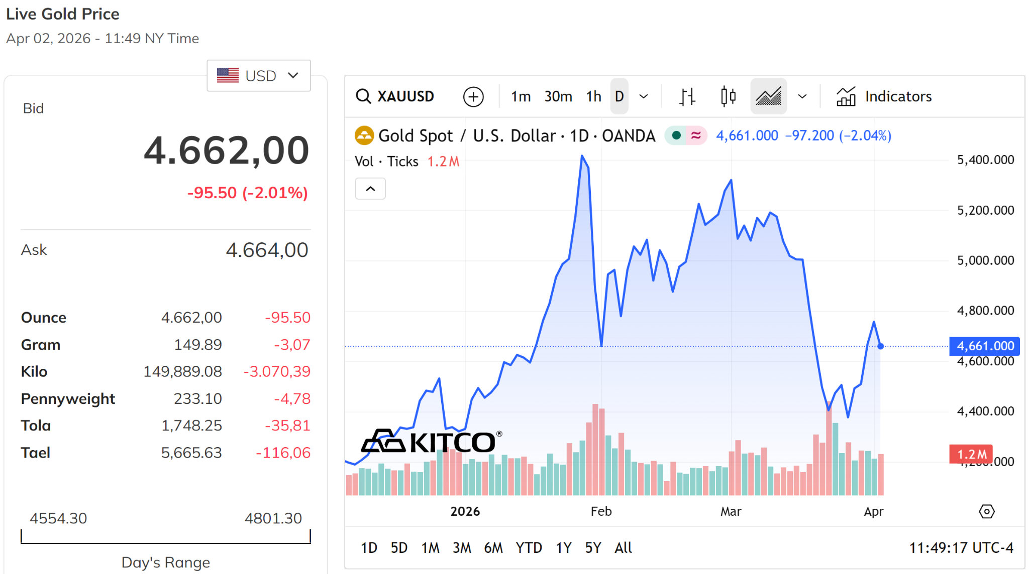Expand the chart style dropdown chevron
Image resolution: width=1029 pixels, height=574 pixels.
click(802, 96)
